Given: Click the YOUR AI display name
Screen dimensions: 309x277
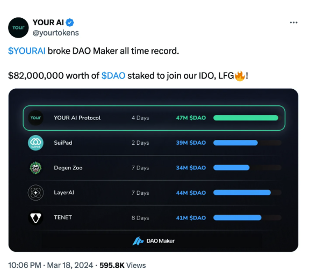Looking at the screenshot, I should (48, 23).
